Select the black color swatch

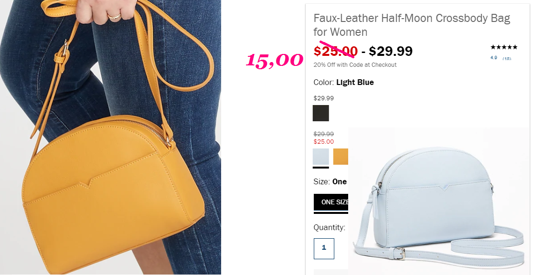(320, 113)
